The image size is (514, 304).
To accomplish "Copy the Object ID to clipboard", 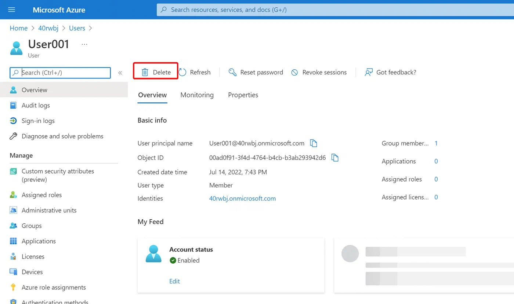I will 335,158.
